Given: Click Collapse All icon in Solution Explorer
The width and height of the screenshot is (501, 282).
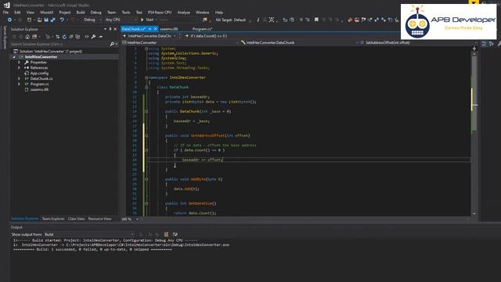Looking at the screenshot, I should (x=71, y=37).
